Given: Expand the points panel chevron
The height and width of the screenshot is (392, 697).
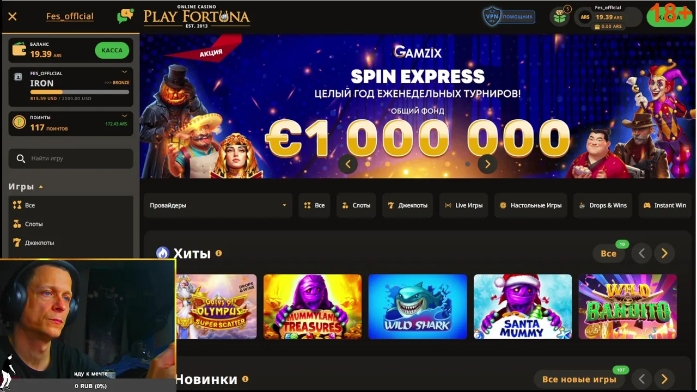Looking at the screenshot, I should point(124,116).
